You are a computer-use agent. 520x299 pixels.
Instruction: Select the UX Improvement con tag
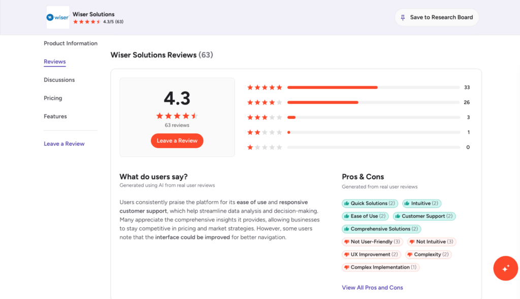371,254
